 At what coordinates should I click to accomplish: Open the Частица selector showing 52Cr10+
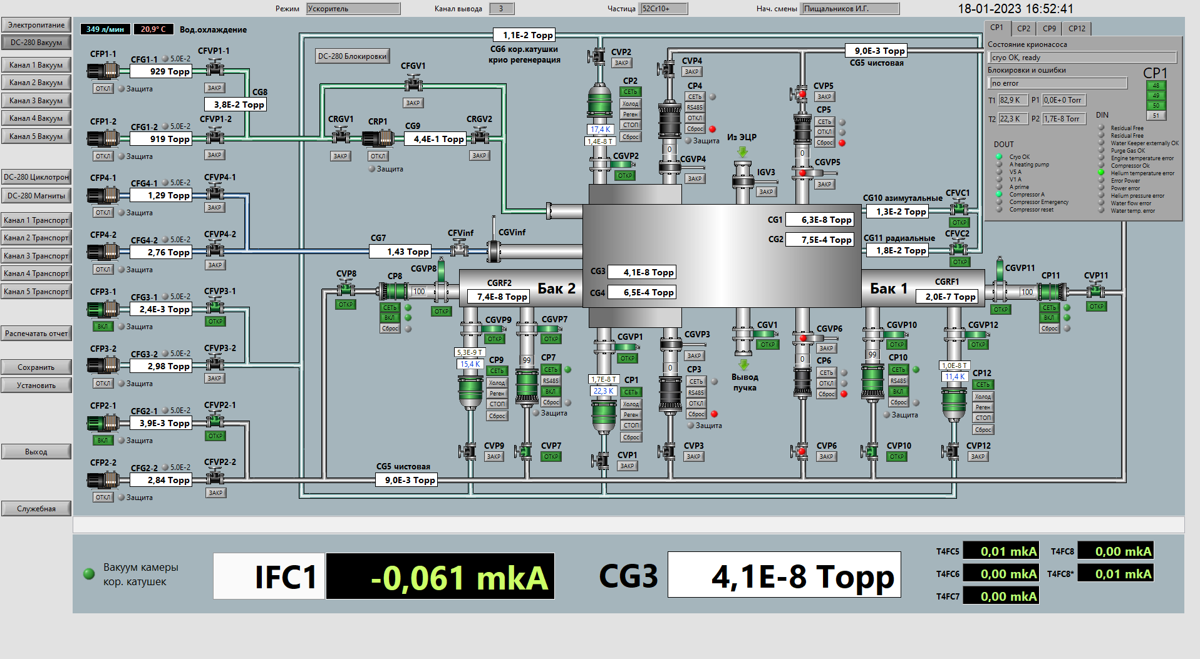663,9
